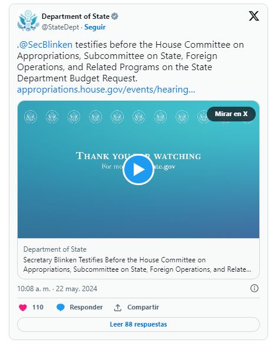Click the Department of State name
Viewport: 274px width, 346px height.
coord(75,17)
